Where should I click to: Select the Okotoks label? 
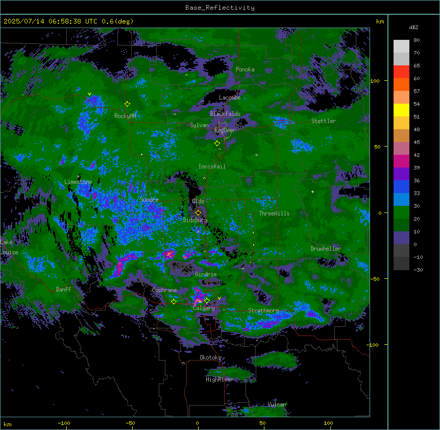click(x=210, y=357)
